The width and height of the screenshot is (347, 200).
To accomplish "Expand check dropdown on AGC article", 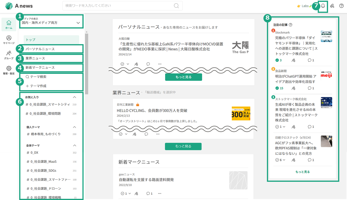I will tap(284, 160).
